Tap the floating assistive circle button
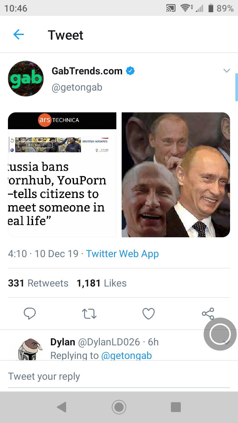The height and width of the screenshot is (423, 238). 220,334
